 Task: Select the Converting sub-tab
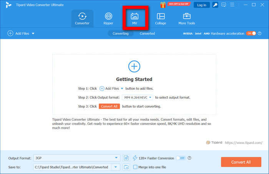click(120, 33)
